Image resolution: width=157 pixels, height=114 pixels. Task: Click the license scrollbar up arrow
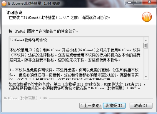point(146,40)
